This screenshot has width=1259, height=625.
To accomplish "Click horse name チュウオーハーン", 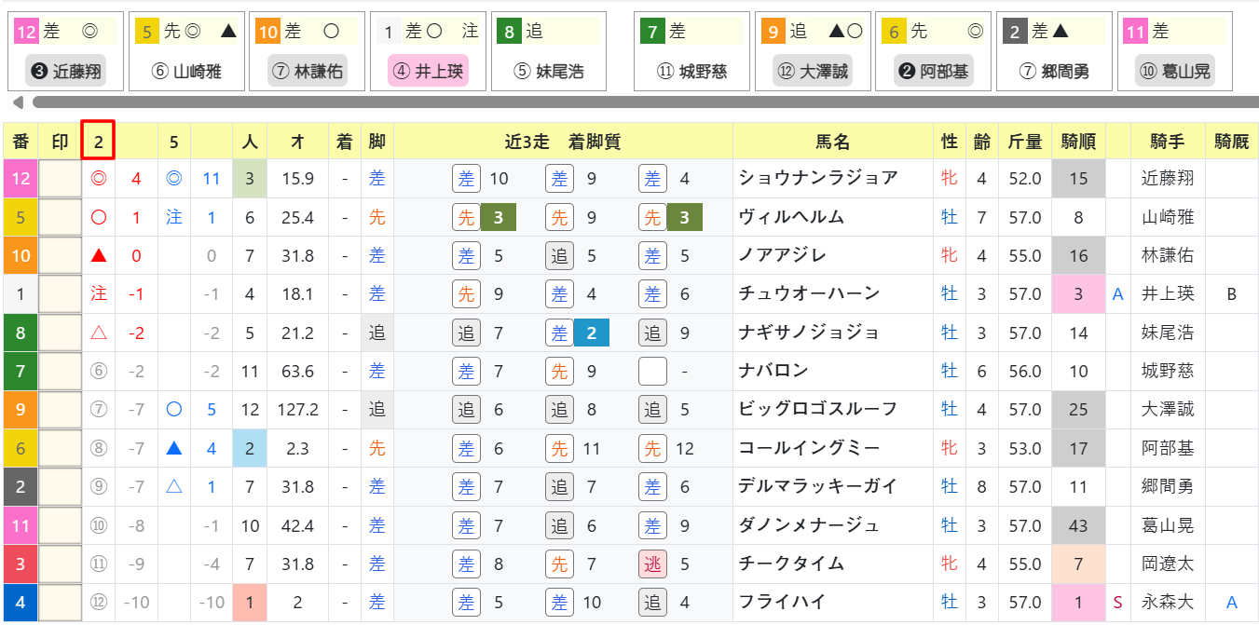I will click(809, 293).
